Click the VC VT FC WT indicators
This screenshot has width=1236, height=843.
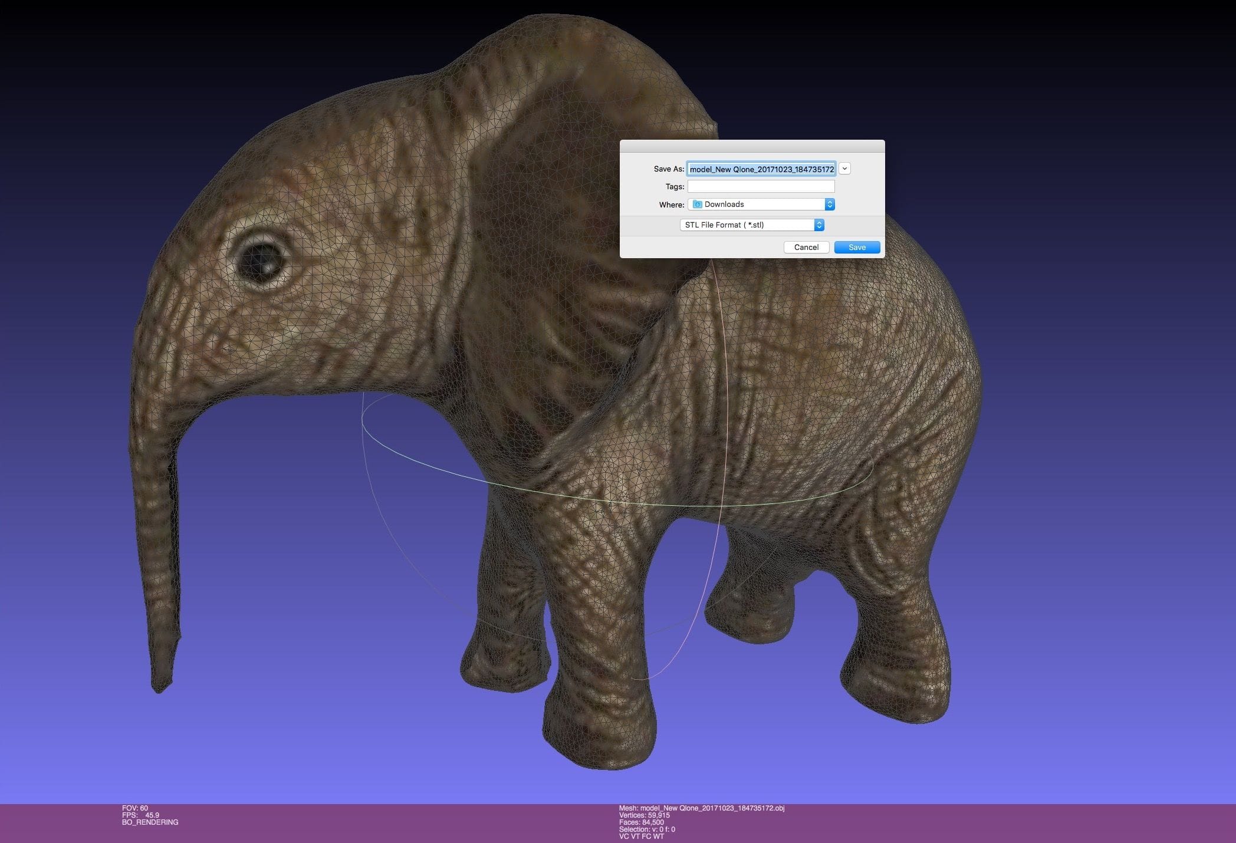(641, 837)
